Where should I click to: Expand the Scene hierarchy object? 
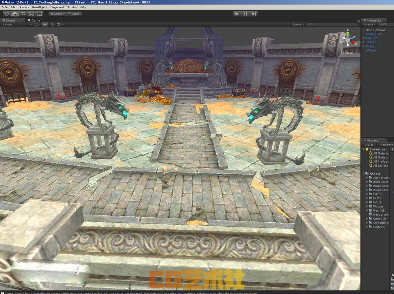[x=364, y=46]
